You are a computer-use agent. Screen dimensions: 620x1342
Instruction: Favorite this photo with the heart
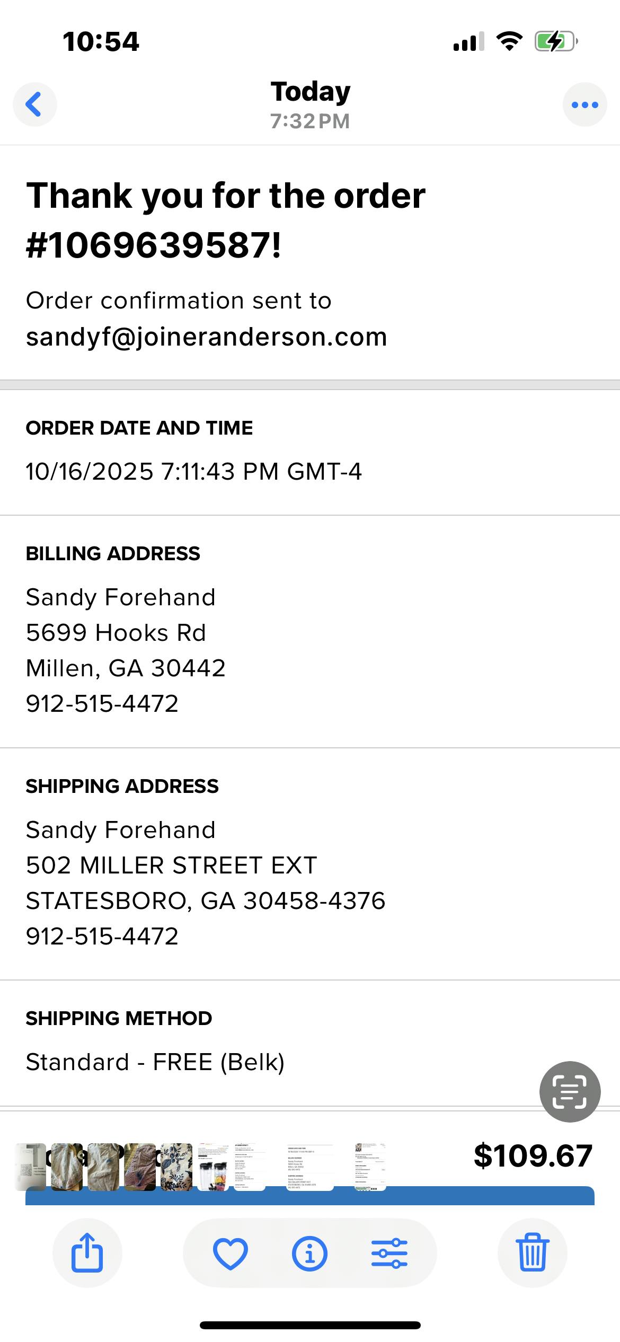[x=230, y=1253]
